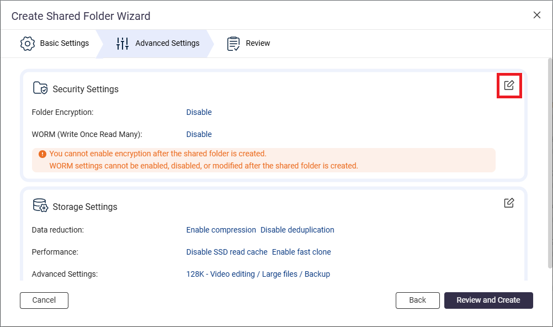Click the vertical scrollbar on the right
The width and height of the screenshot is (553, 327).
tap(550, 166)
